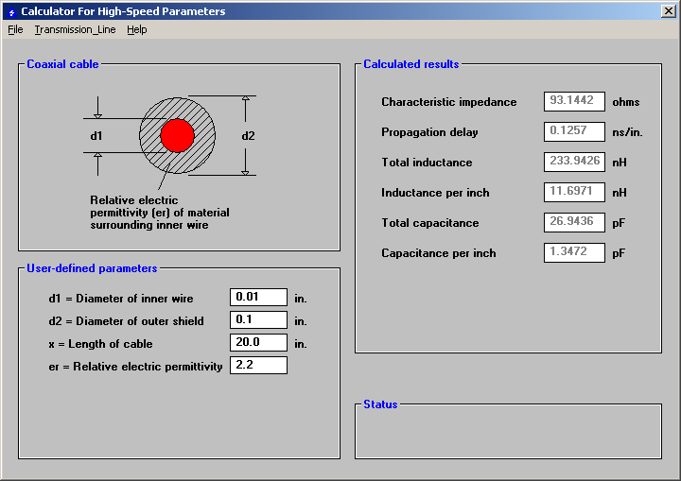This screenshot has height=481, width=681.
Task: Click the d1 dimension label in diagram
Action: click(96, 136)
